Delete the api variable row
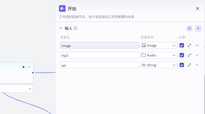205x114 pixels. click(197, 65)
